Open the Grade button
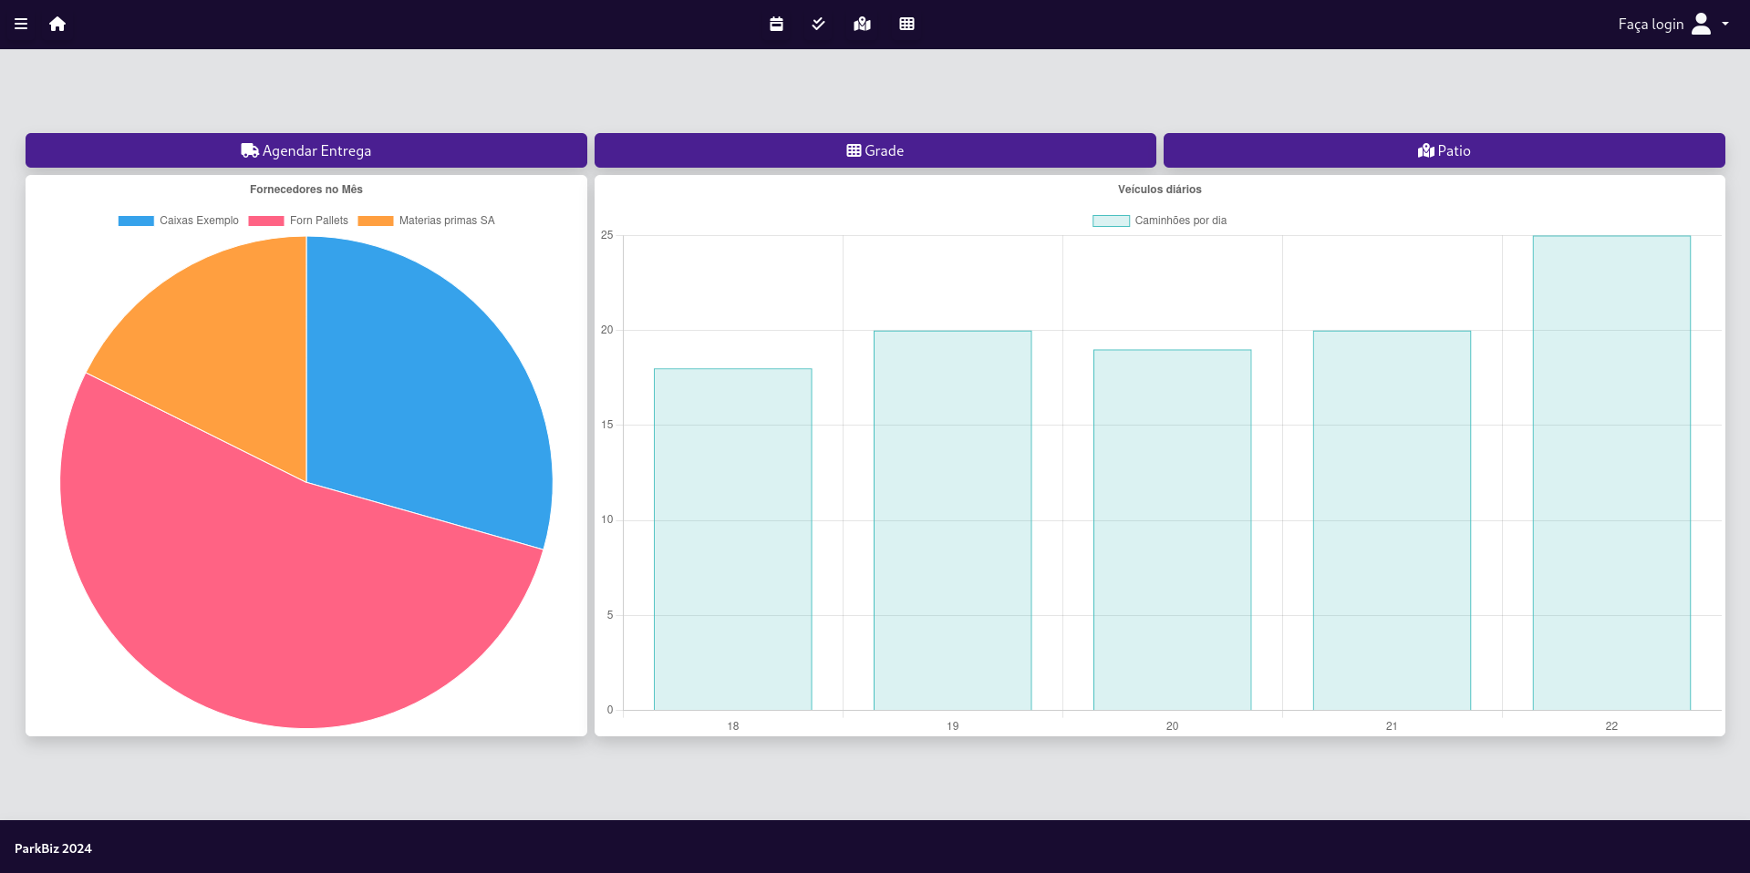1750x873 pixels. coord(875,150)
